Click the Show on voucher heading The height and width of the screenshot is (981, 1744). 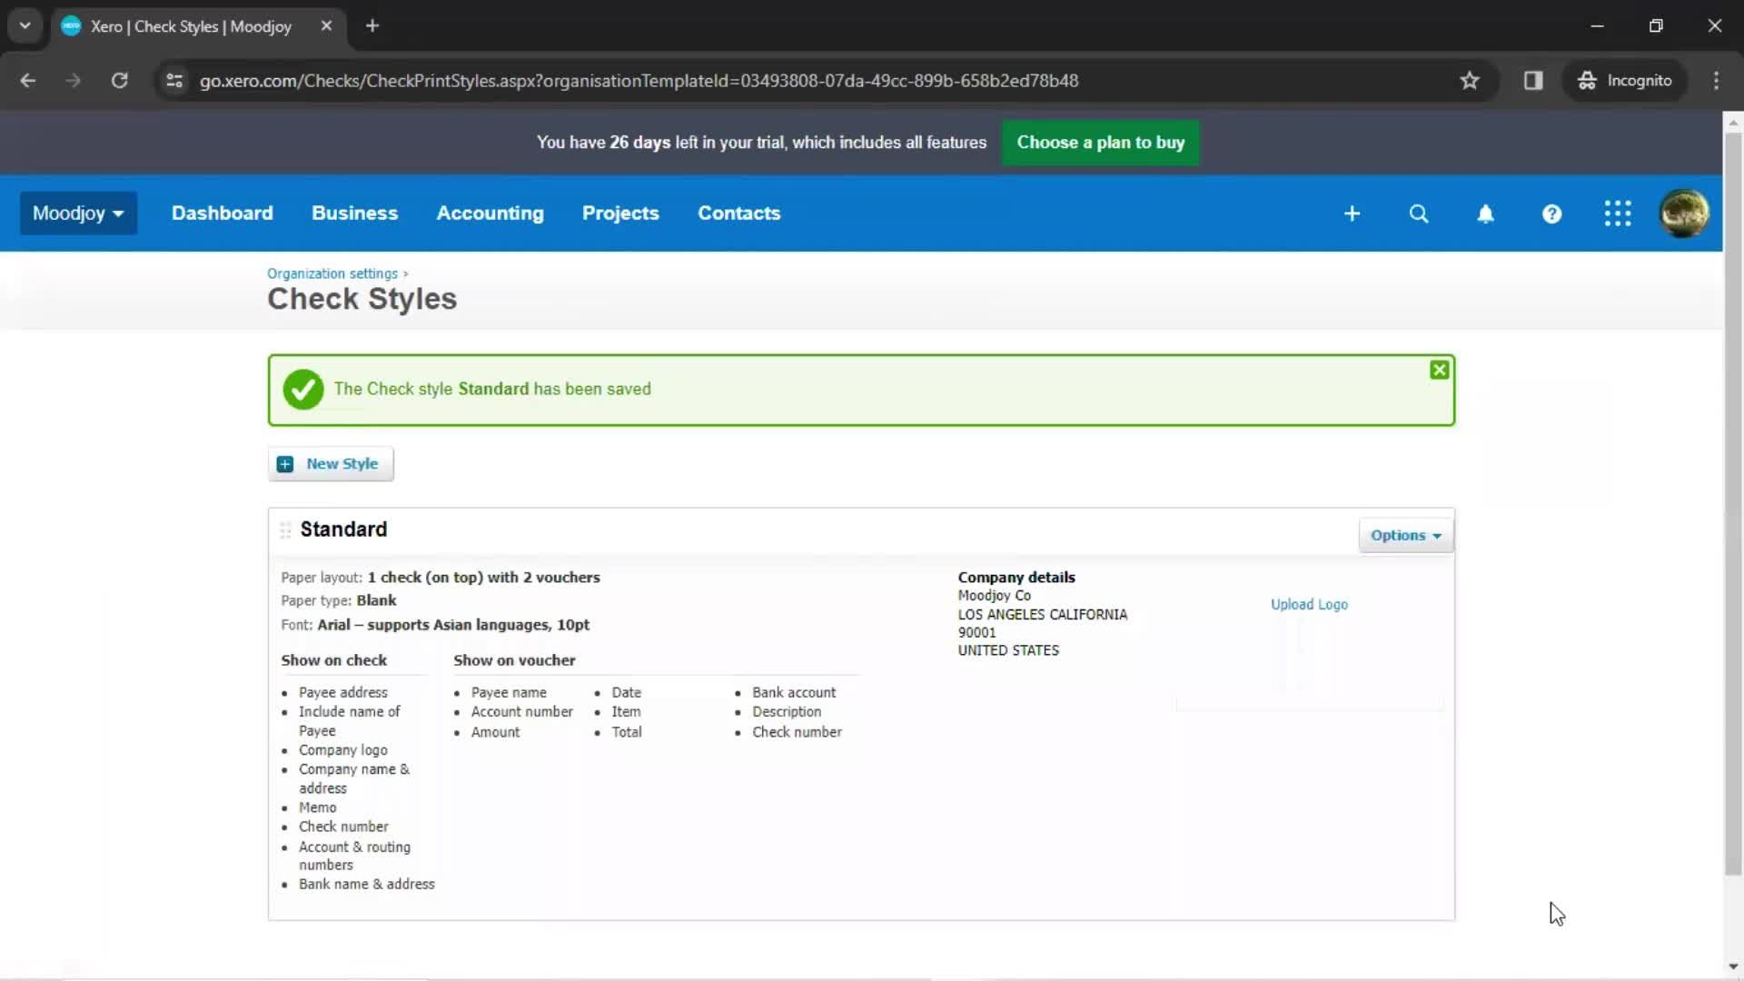[x=514, y=660]
